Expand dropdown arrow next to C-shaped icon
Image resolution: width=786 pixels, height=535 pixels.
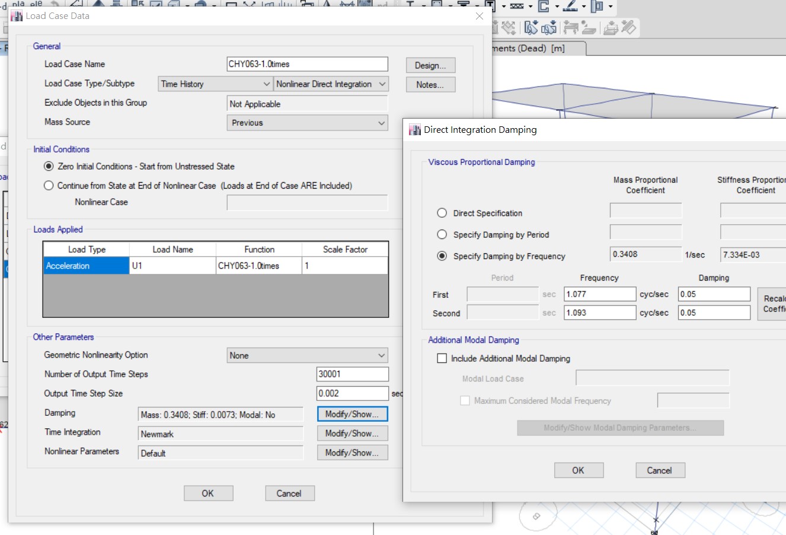click(557, 7)
